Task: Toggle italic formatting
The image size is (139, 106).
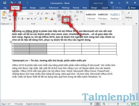Action: point(19,19)
